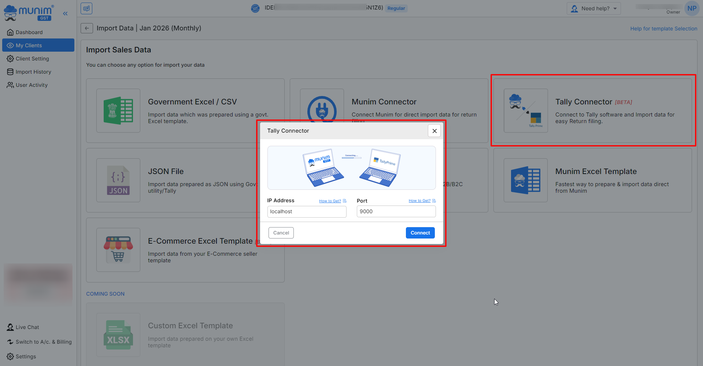This screenshot has width=703, height=366.
Task: Close the Tally Connector dialog
Action: 434,131
